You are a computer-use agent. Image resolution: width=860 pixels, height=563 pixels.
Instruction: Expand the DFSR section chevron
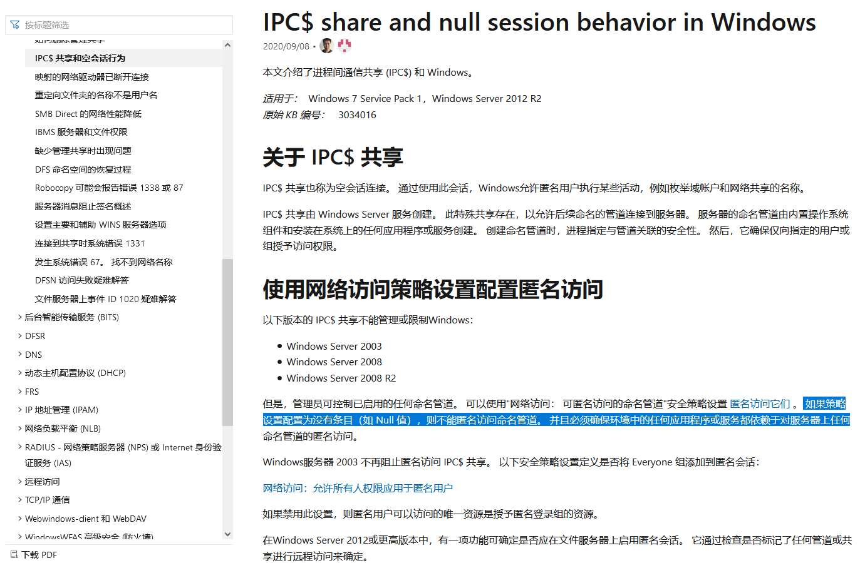click(20, 336)
